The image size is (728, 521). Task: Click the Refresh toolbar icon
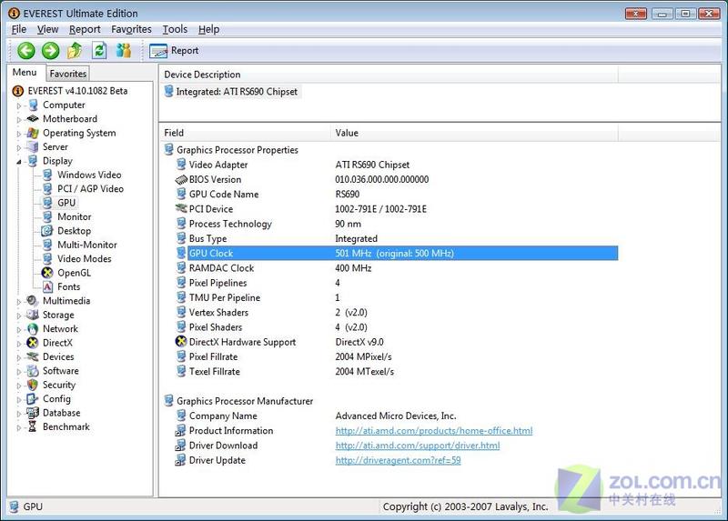coord(99,51)
